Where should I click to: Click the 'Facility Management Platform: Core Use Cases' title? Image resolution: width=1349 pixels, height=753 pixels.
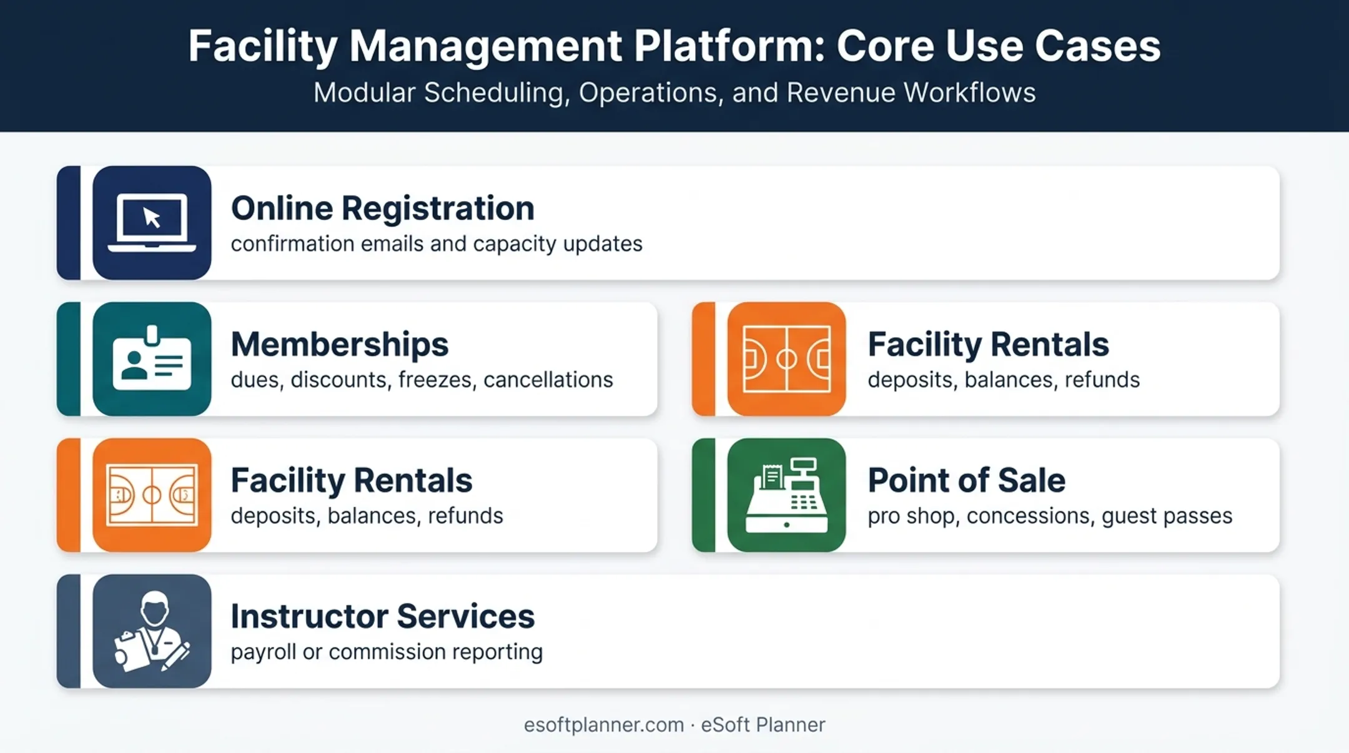click(x=674, y=46)
